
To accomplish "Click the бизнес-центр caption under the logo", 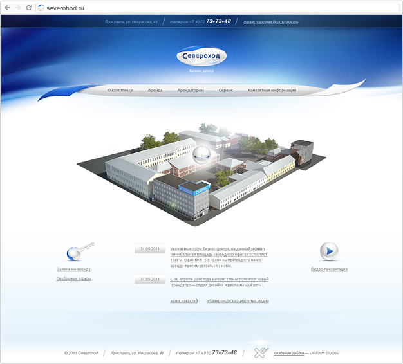I will 201,71.
